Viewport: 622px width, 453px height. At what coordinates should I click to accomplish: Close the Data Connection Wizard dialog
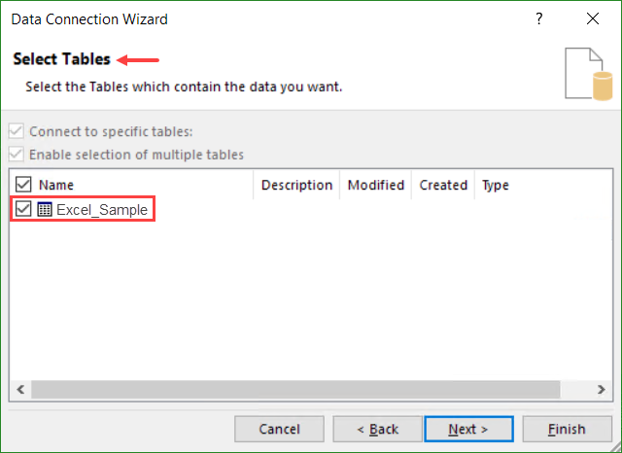(592, 19)
